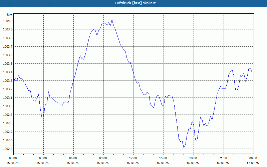Screen dimensions: 267x167
Task: Click the 18:00 time axis label
Action: pos(194,158)
